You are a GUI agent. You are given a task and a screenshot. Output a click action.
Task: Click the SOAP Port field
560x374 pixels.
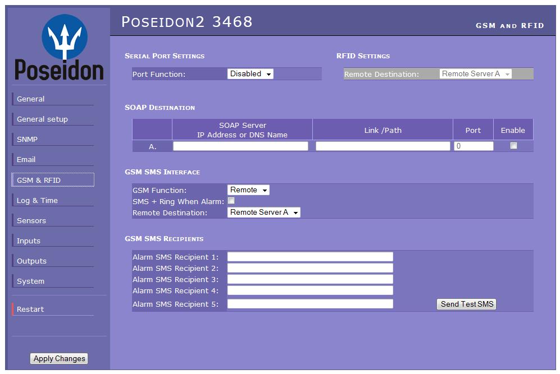474,146
